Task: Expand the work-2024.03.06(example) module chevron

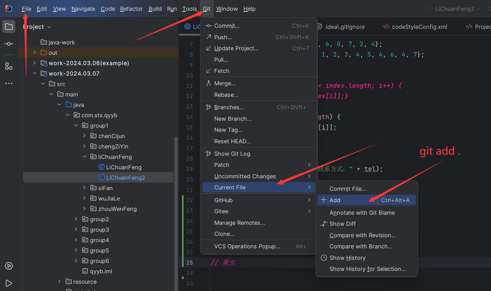Action: (x=34, y=63)
